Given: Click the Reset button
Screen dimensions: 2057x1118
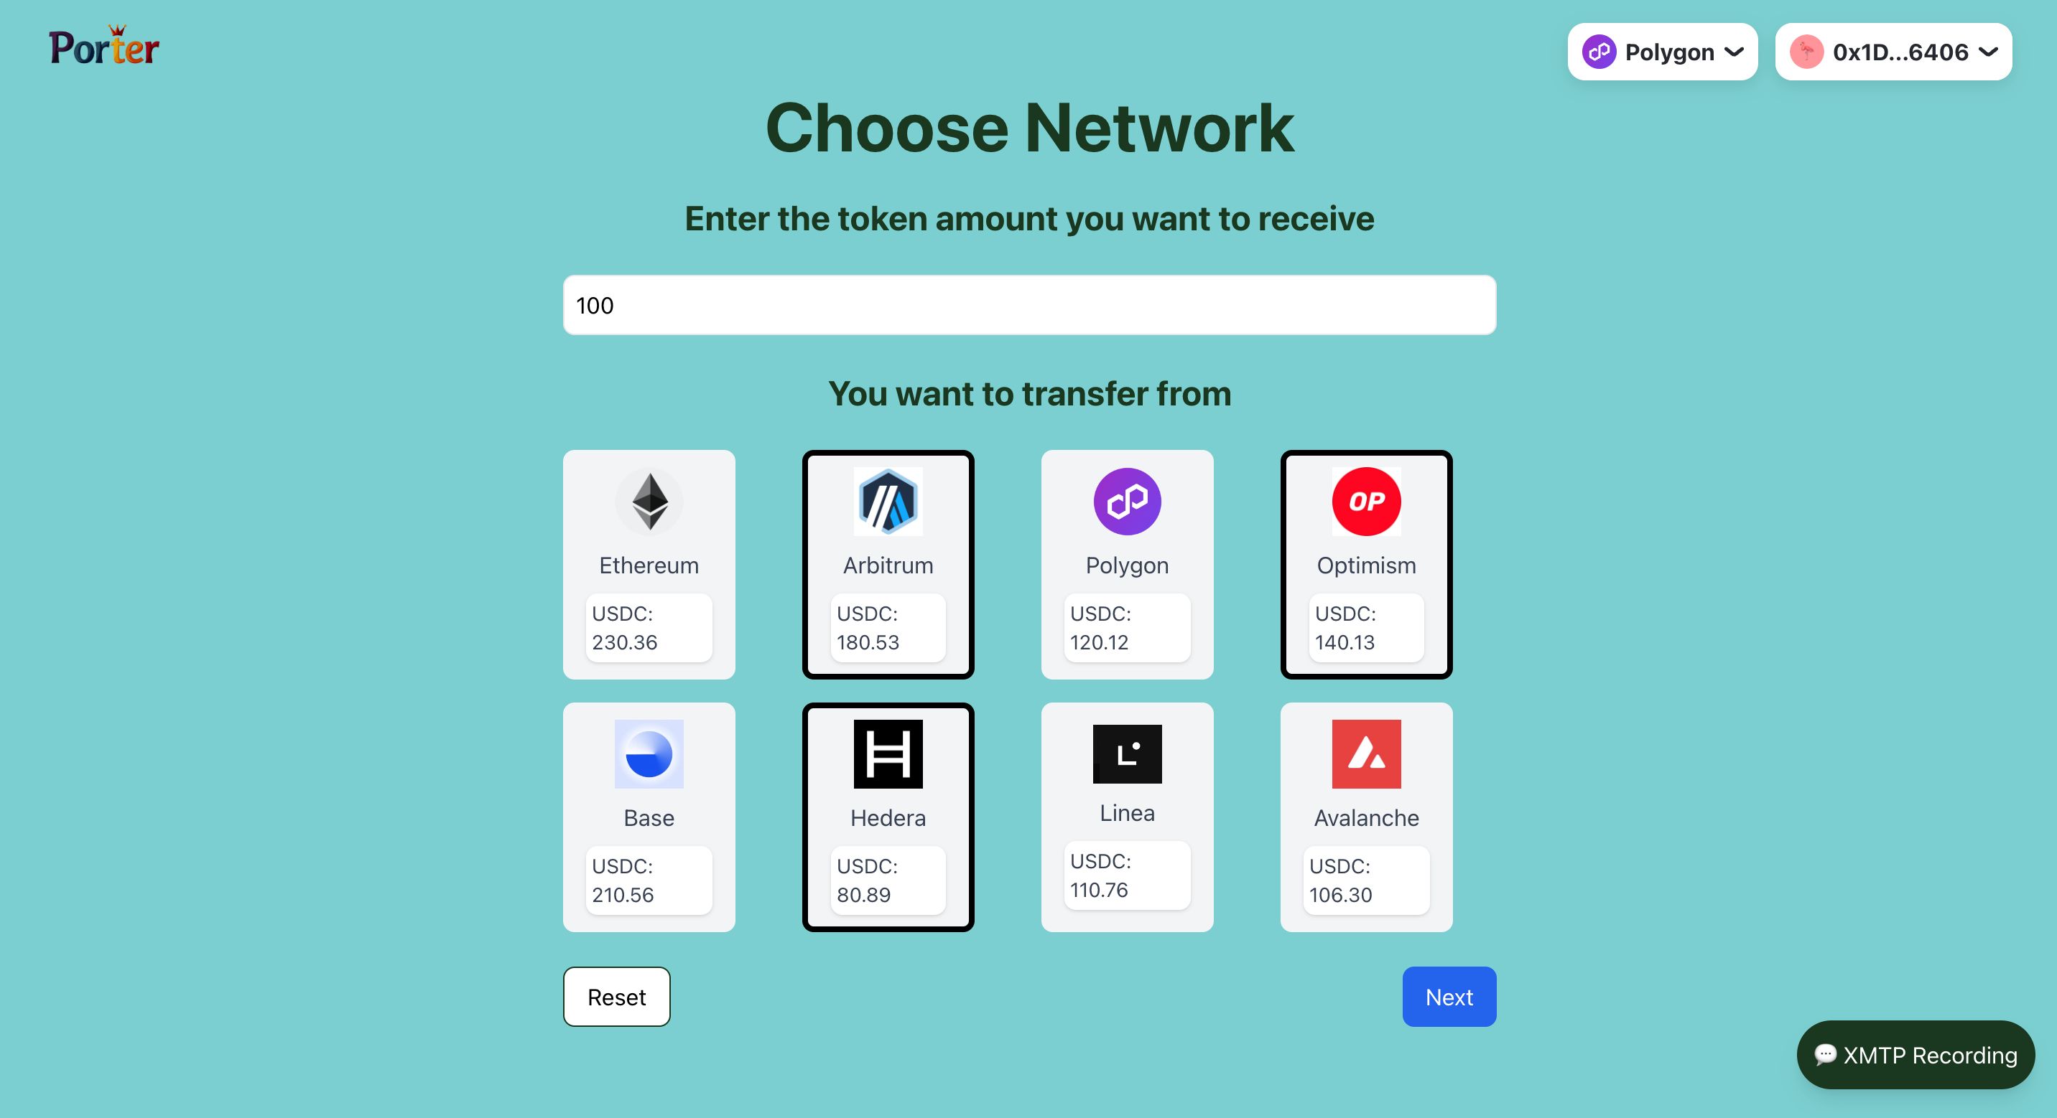Looking at the screenshot, I should (x=617, y=997).
